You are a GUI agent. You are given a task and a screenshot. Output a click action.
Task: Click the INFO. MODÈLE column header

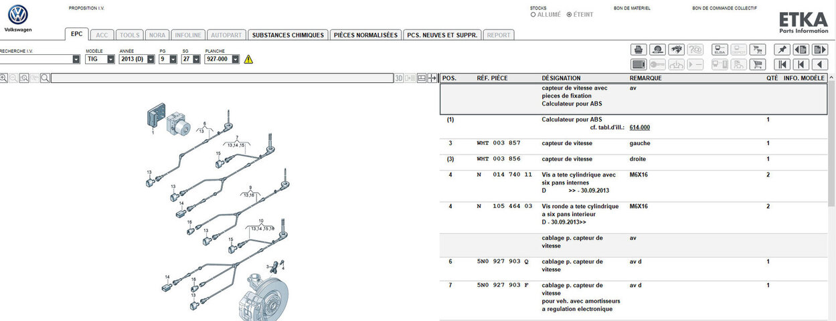(x=804, y=78)
